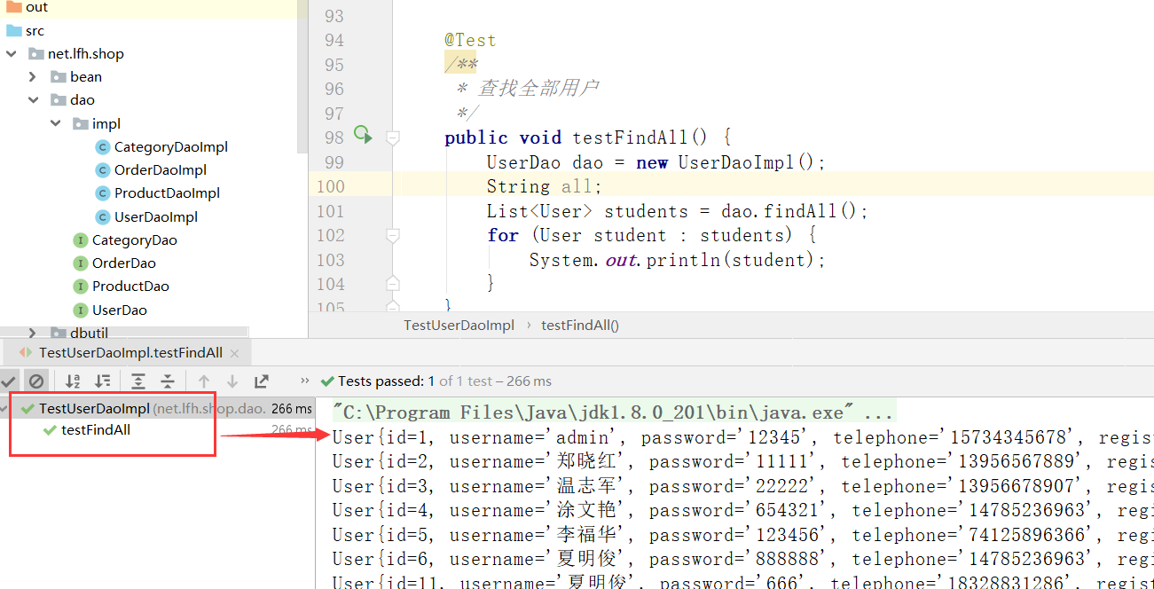
Task: Go to previous failed test arrow
Action: click(x=204, y=381)
